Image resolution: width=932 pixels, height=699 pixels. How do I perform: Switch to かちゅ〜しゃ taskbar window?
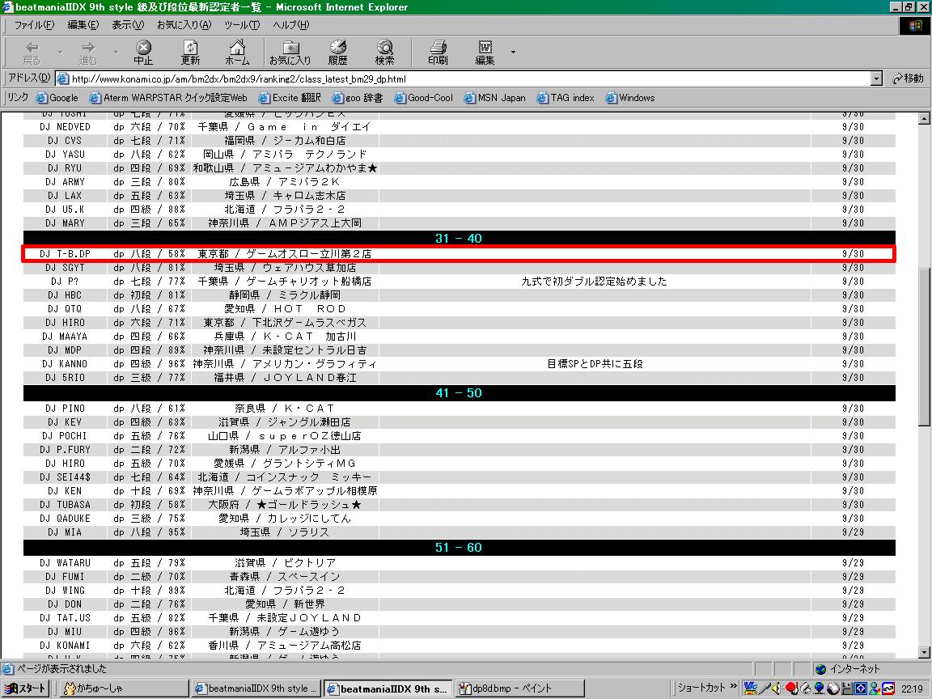coord(123,688)
